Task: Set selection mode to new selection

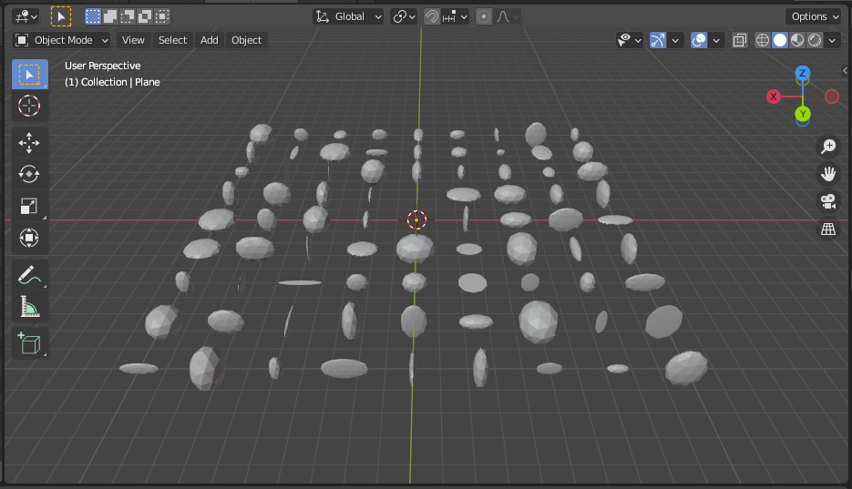Action: pyautogui.click(x=93, y=16)
